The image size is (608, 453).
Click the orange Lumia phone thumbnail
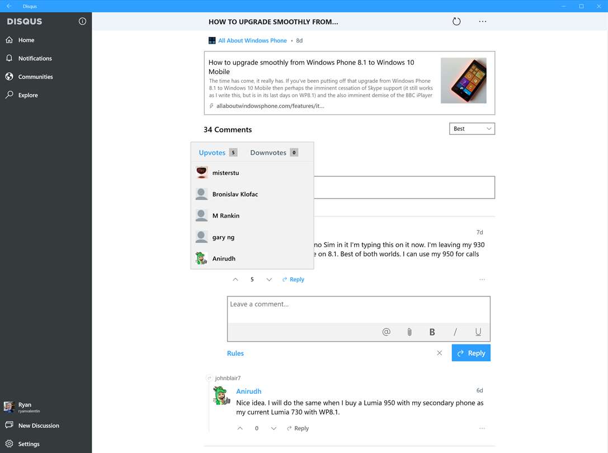(463, 81)
